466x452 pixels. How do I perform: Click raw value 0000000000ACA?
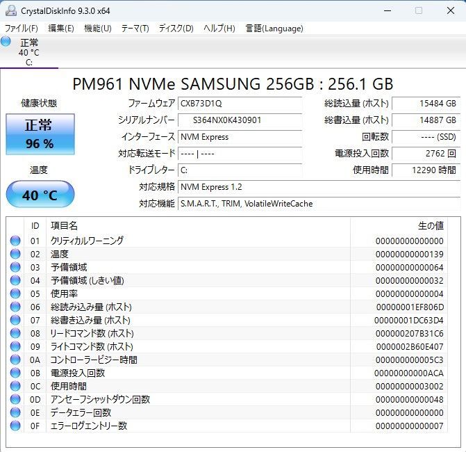tap(409, 373)
